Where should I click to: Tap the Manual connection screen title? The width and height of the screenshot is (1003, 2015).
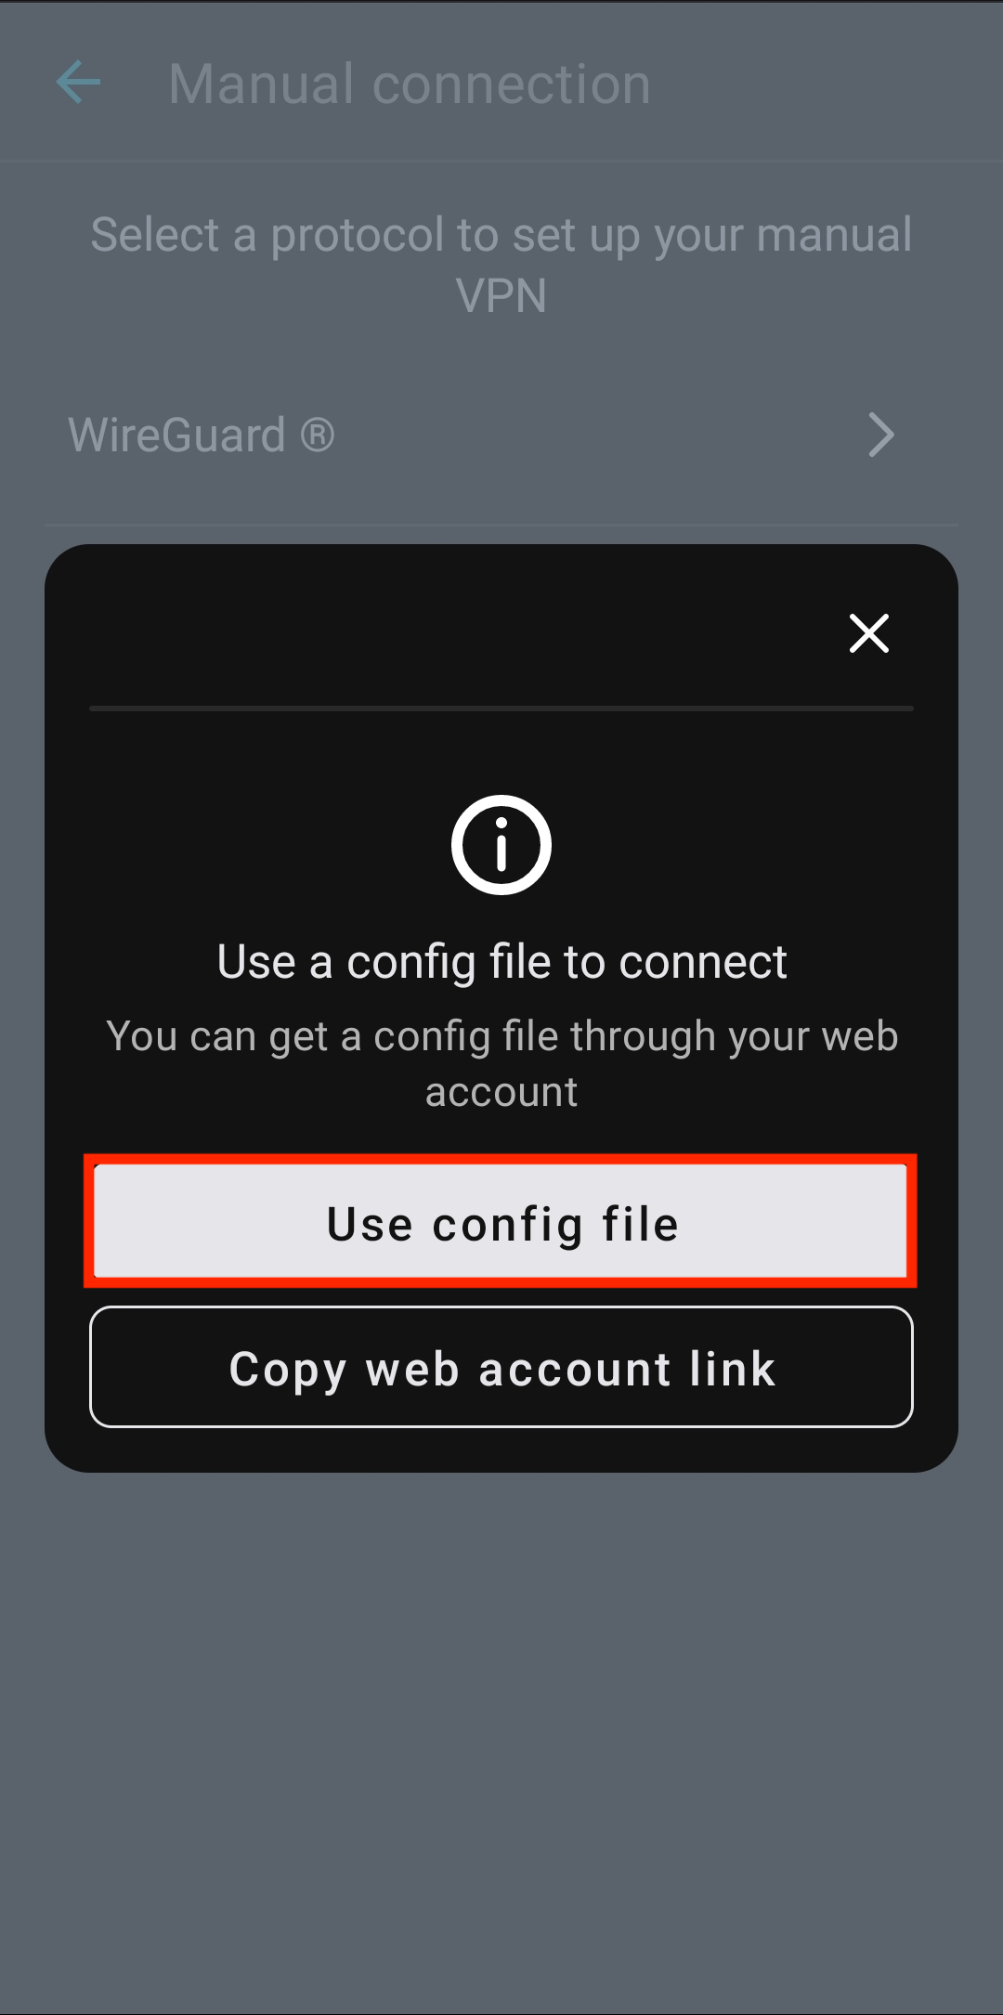tap(410, 84)
